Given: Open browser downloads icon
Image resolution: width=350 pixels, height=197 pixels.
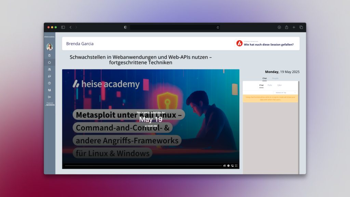Looking at the screenshot, I should [279, 27].
